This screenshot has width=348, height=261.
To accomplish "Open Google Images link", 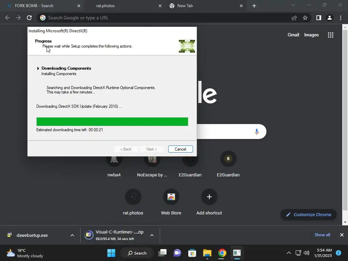I will click(311, 35).
